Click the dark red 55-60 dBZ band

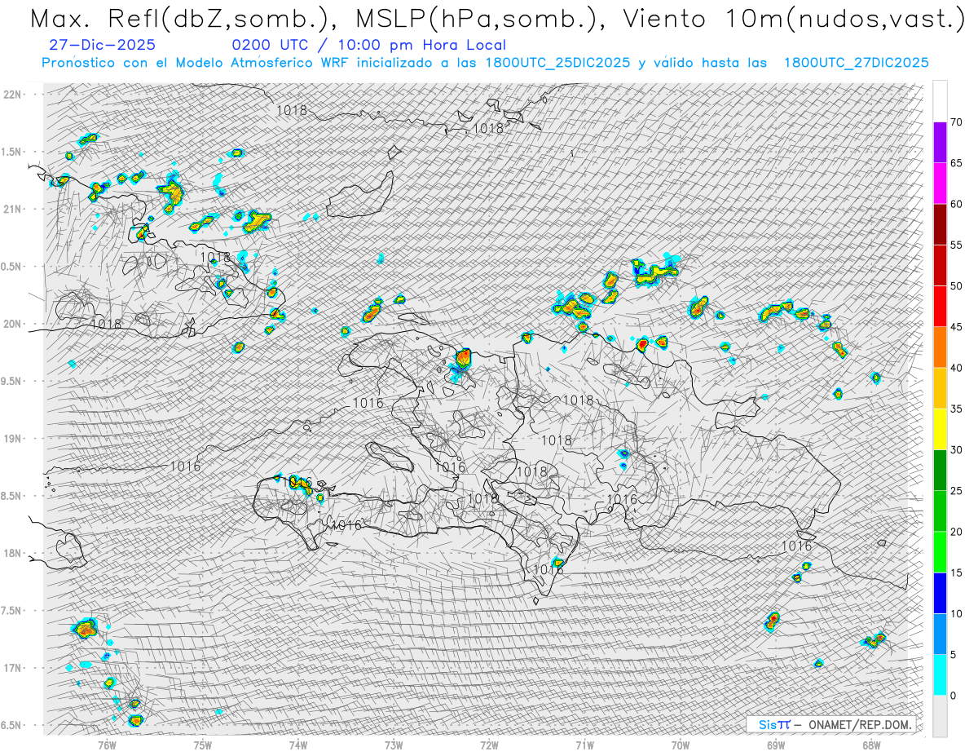tap(940, 224)
